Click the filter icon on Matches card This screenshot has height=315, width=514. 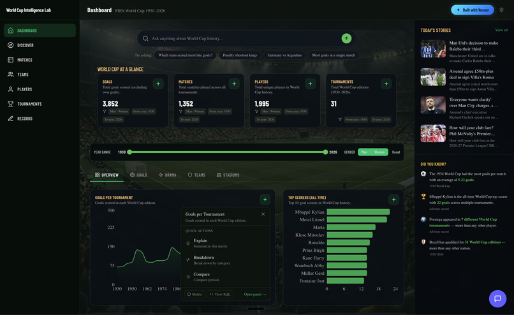tap(180, 112)
